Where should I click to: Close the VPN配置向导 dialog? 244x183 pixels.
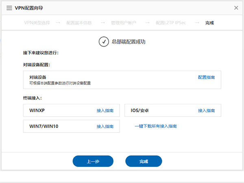[x=236, y=8]
